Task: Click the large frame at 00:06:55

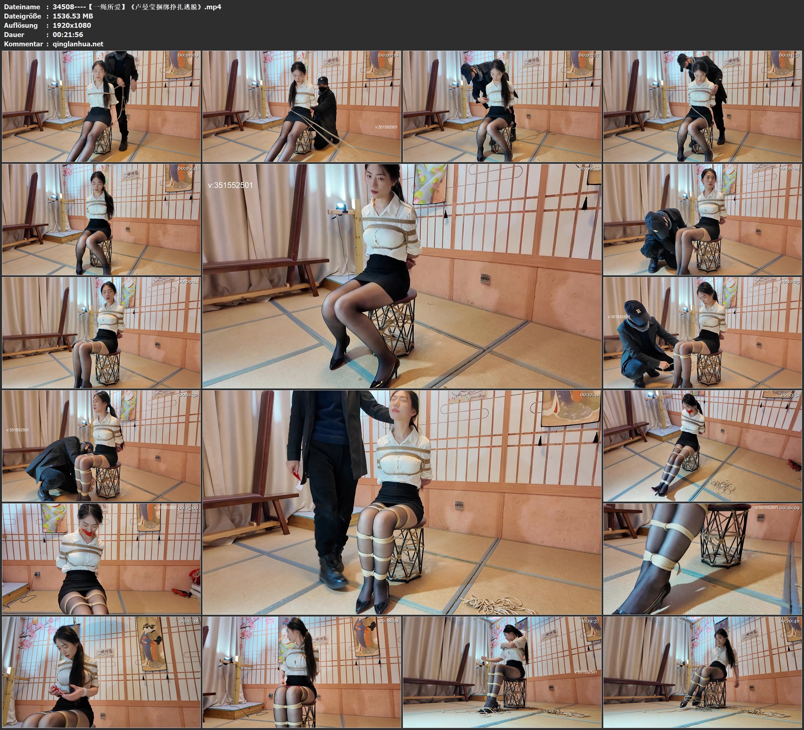Action: (x=402, y=276)
